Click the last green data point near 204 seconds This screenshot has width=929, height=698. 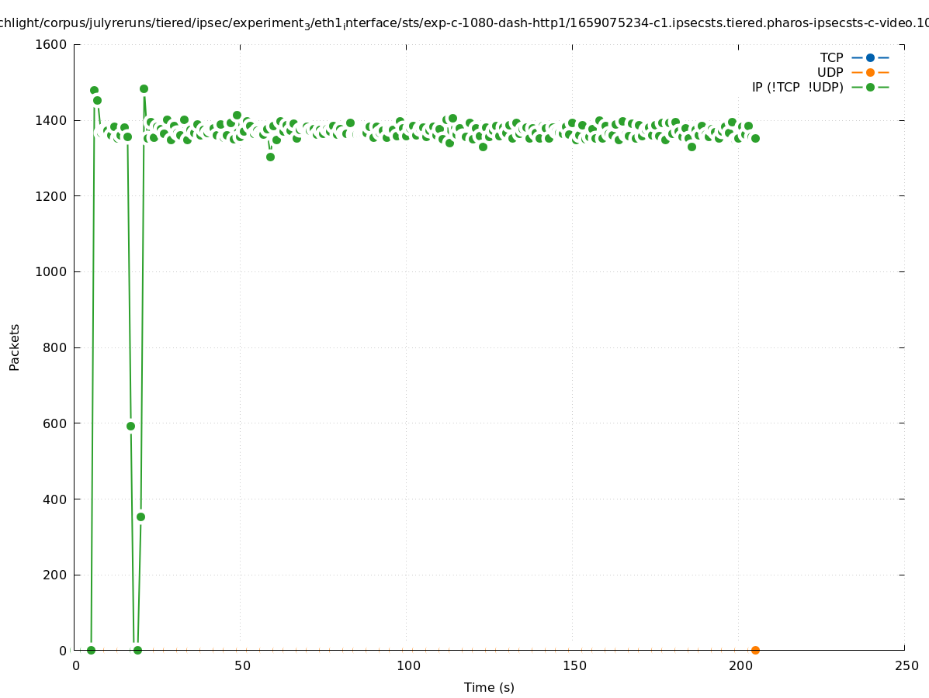pos(755,138)
